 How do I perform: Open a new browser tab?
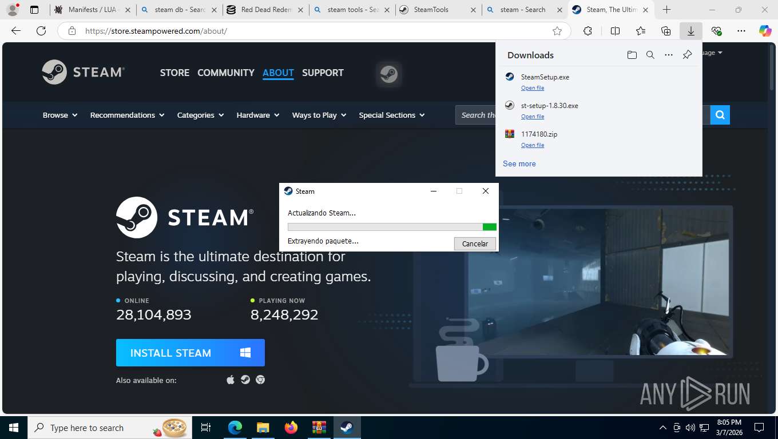pyautogui.click(x=667, y=10)
